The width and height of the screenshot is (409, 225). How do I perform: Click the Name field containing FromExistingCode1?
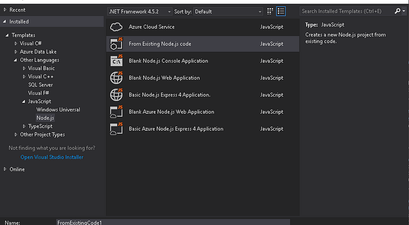point(173,222)
